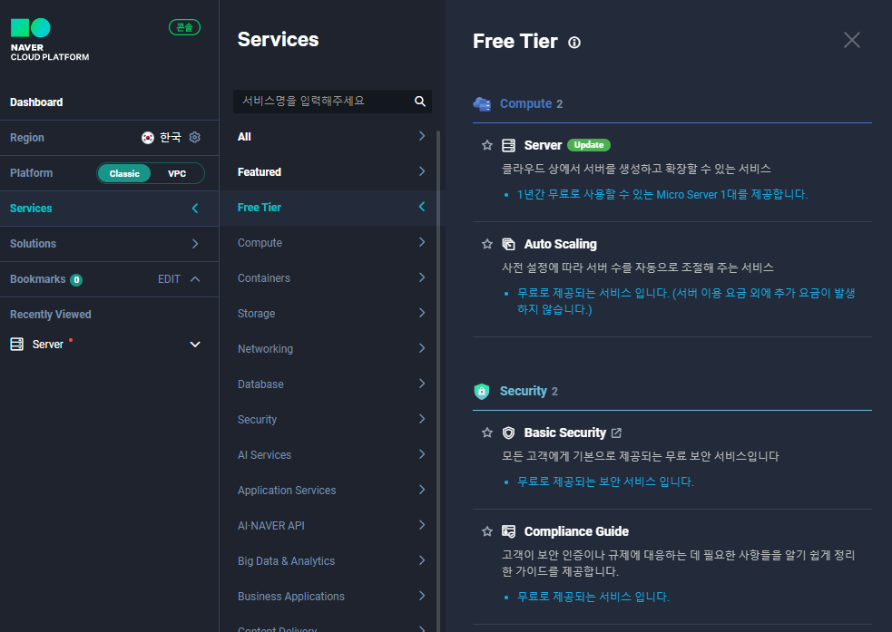Expand Database category chevron

pyautogui.click(x=422, y=384)
